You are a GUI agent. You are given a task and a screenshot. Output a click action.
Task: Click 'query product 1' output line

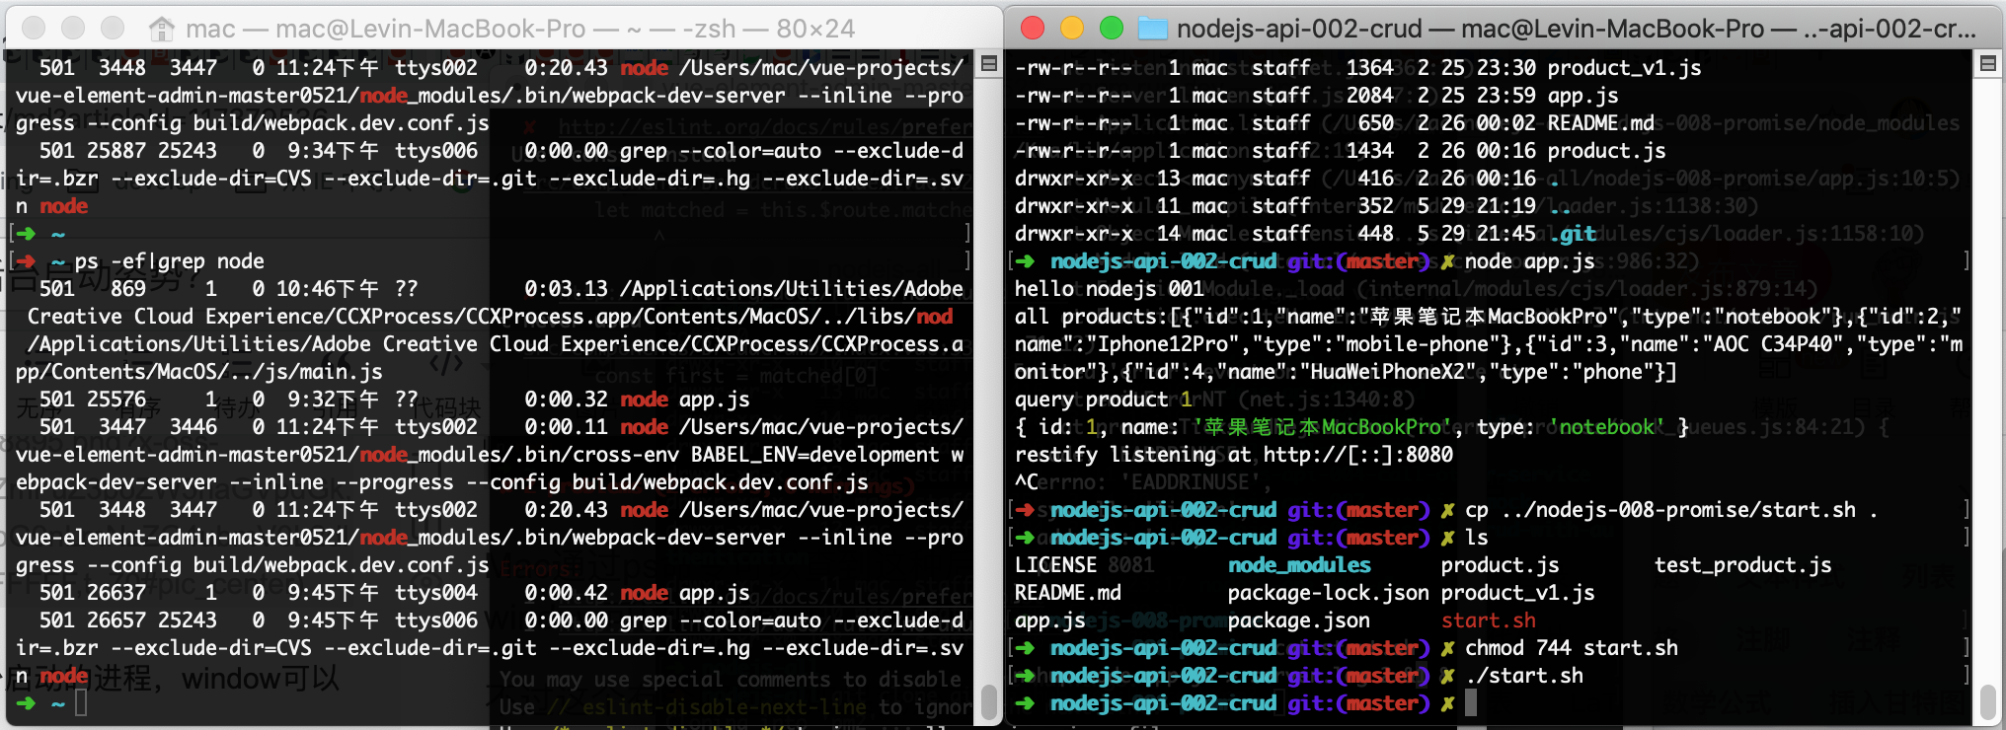[x=1104, y=400]
